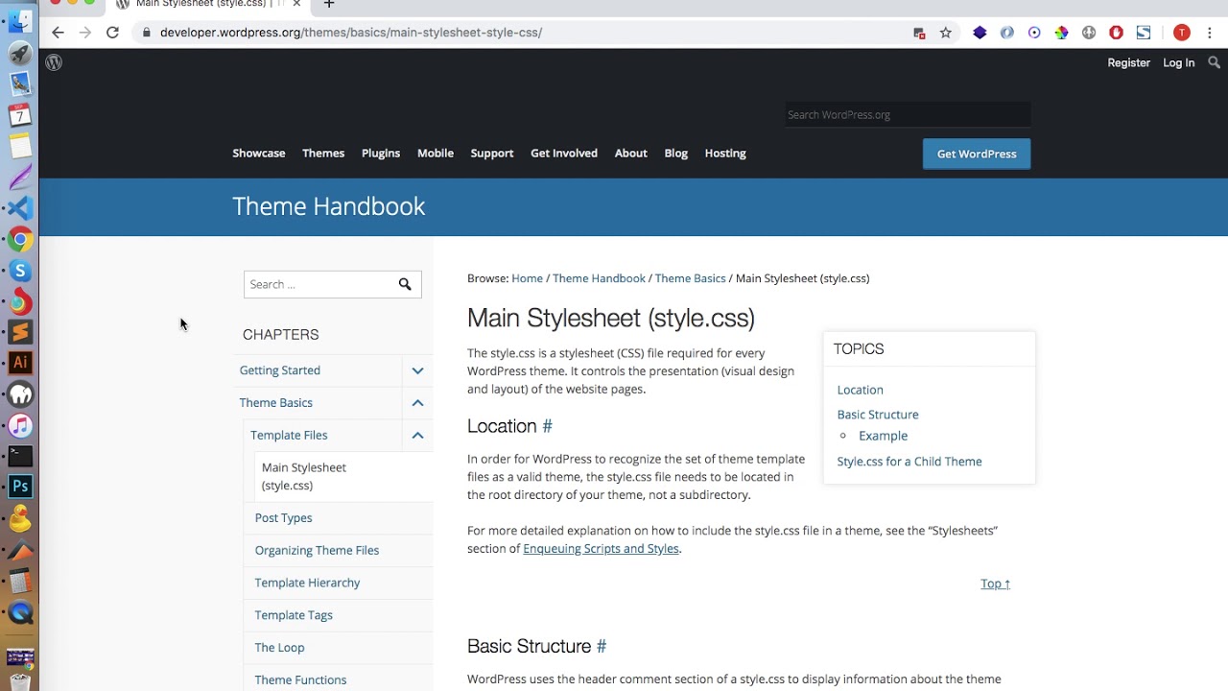Screen dimensions: 1228x691
Task: Click the search magnifier in the WordPress top bar
Action: point(1215,62)
